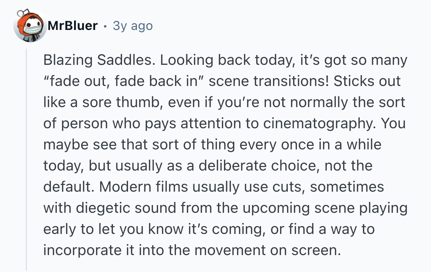
Task: Click MrBluer's snoo avatar icon
Action: pyautogui.click(x=30, y=26)
